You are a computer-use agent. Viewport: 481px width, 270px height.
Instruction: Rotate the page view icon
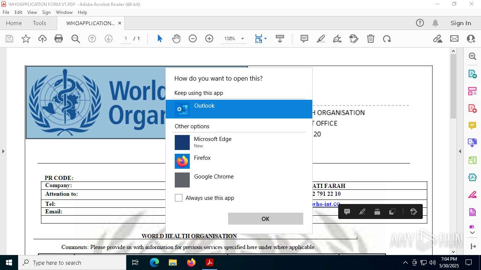[387, 39]
